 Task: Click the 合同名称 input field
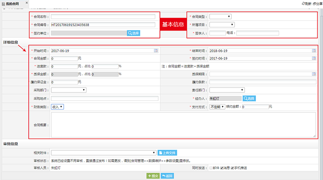pos(103,17)
